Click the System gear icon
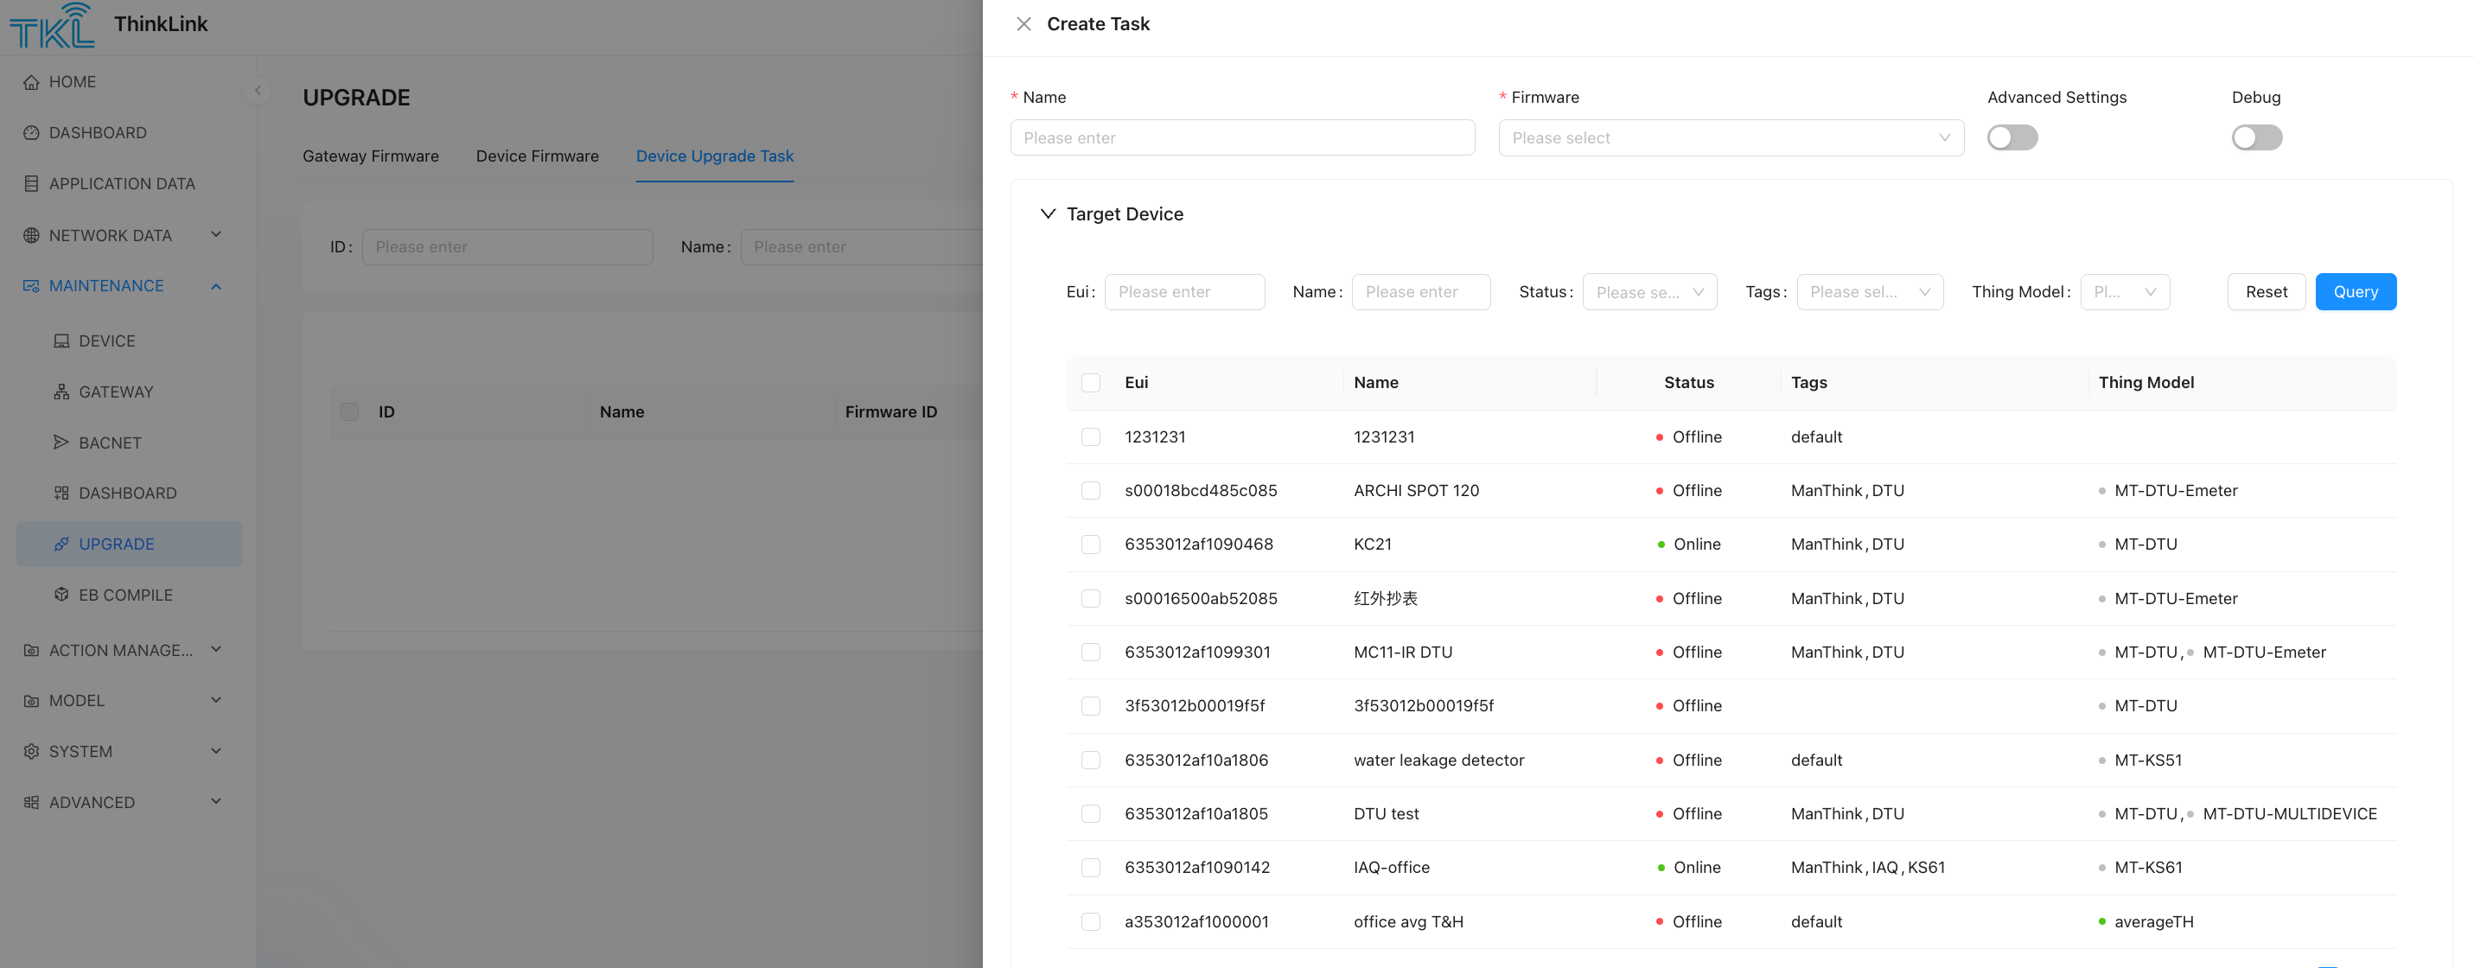The image size is (2474, 968). click(x=32, y=752)
